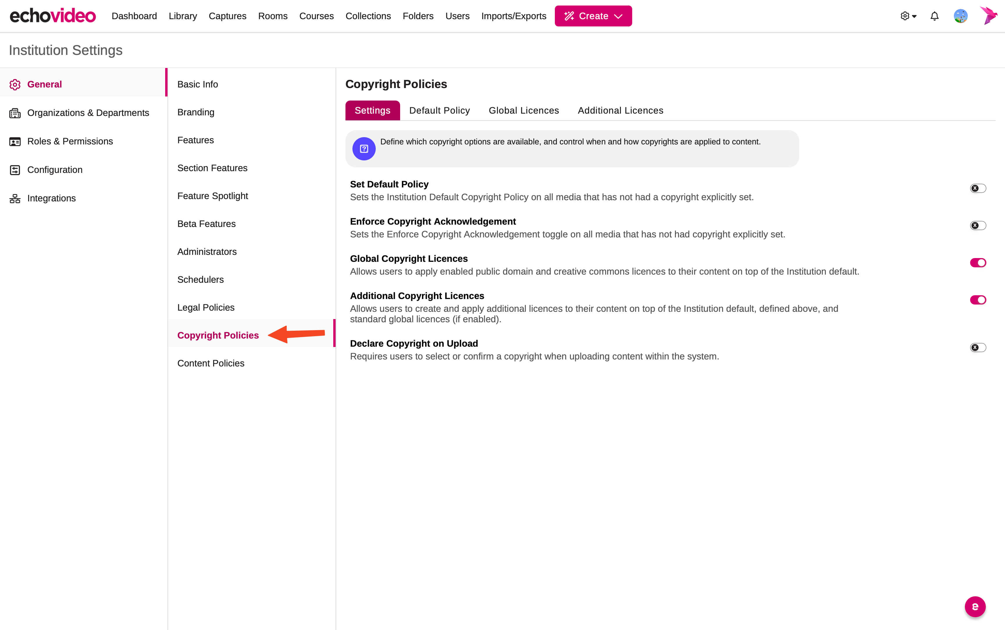This screenshot has width=1005, height=630.
Task: Disable Additional Copyright Licences toggle
Action: pyautogui.click(x=978, y=300)
